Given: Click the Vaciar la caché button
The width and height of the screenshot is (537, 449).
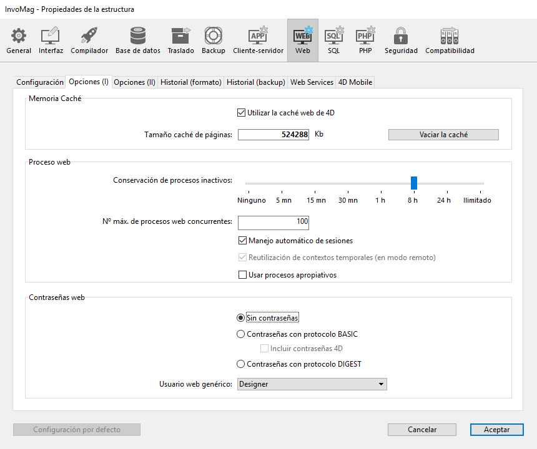Looking at the screenshot, I should (x=443, y=135).
